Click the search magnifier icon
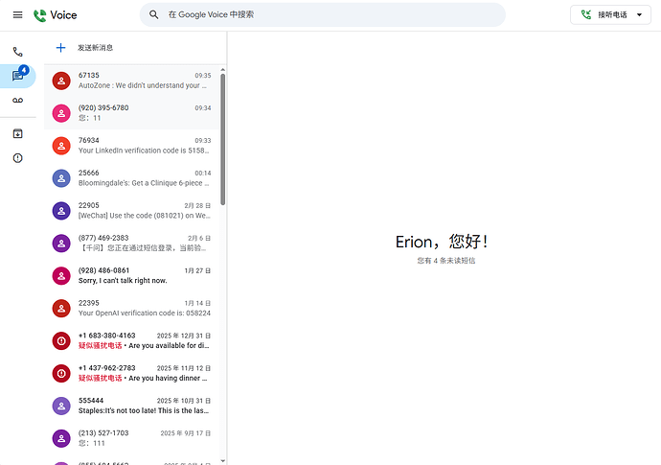Image resolution: width=661 pixels, height=465 pixels. tap(154, 14)
